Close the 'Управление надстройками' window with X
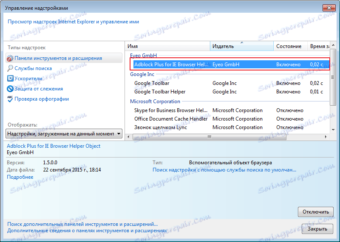This screenshot has width=340, height=242. point(329,8)
